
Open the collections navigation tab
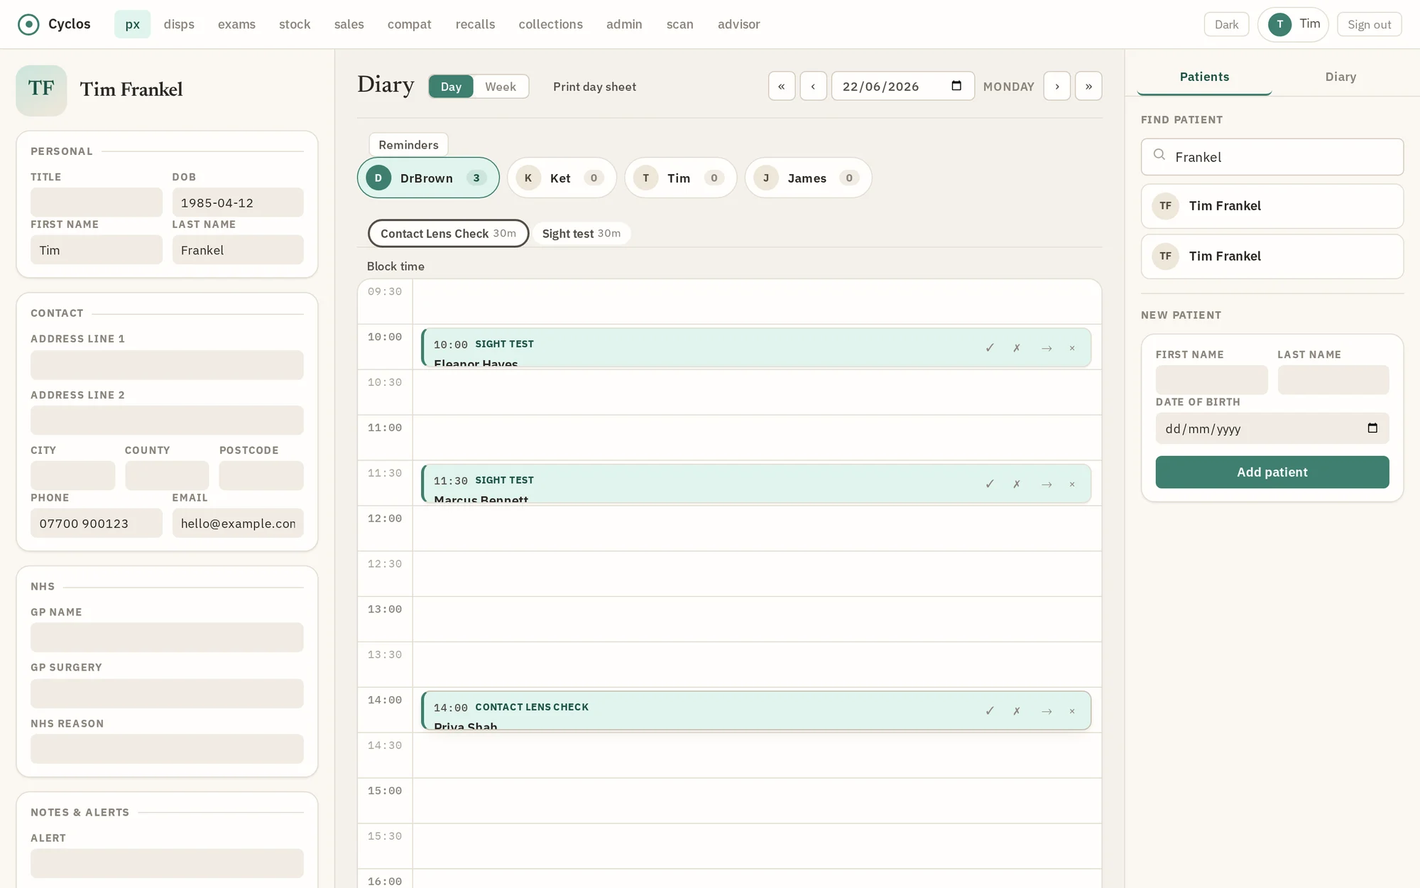(551, 24)
